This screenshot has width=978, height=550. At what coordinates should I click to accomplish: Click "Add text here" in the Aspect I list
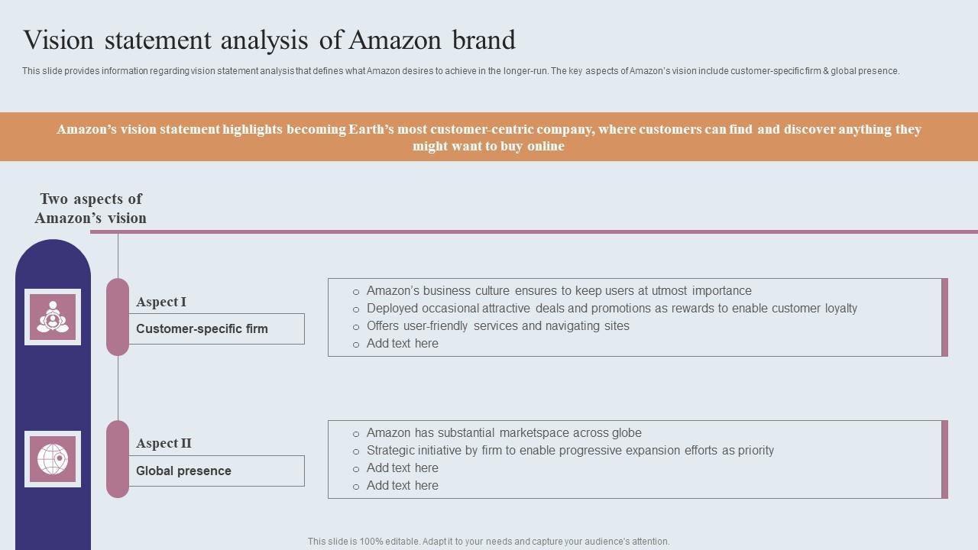point(403,344)
